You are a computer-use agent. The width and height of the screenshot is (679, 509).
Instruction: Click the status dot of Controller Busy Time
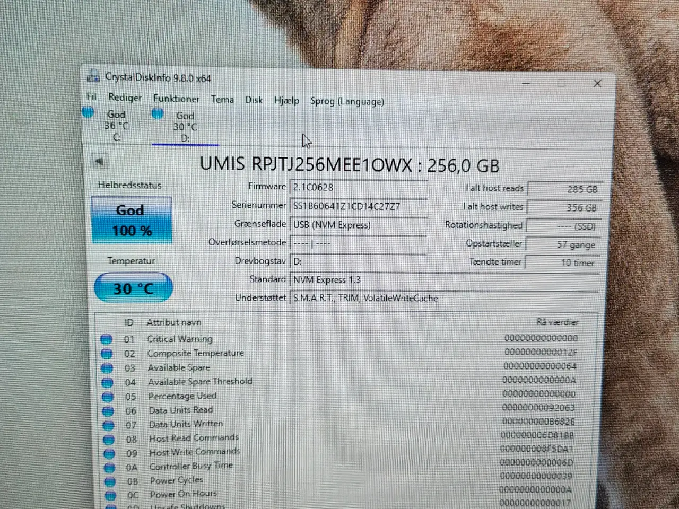click(x=110, y=467)
